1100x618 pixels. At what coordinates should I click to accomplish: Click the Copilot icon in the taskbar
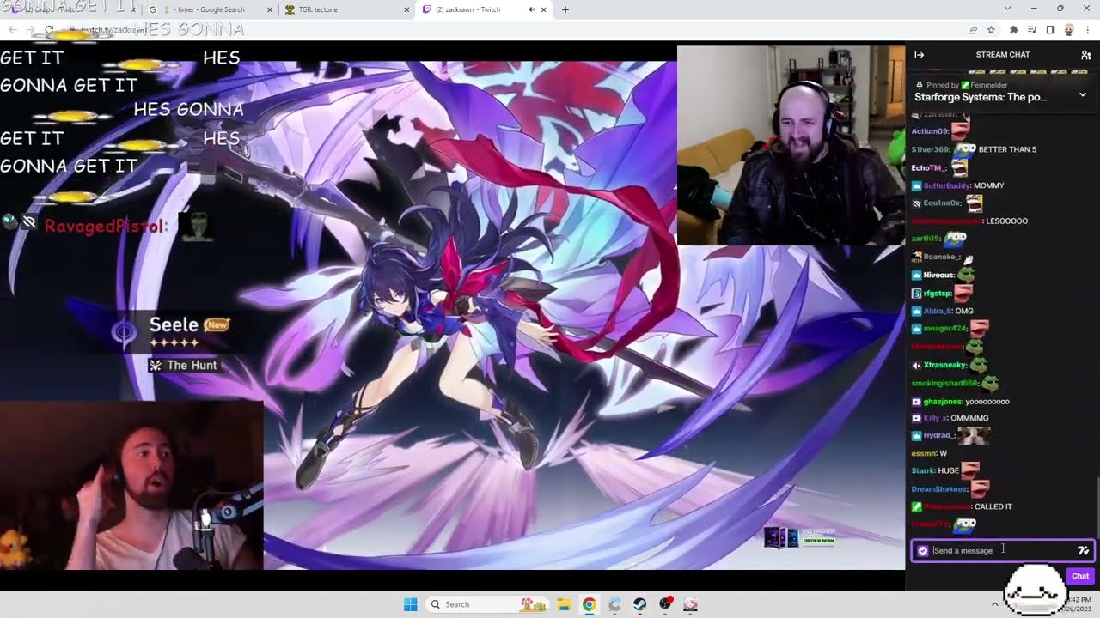point(614,604)
